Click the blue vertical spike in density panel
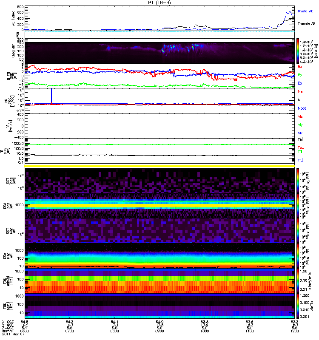The width and height of the screenshot is (319, 340). (x=51, y=96)
